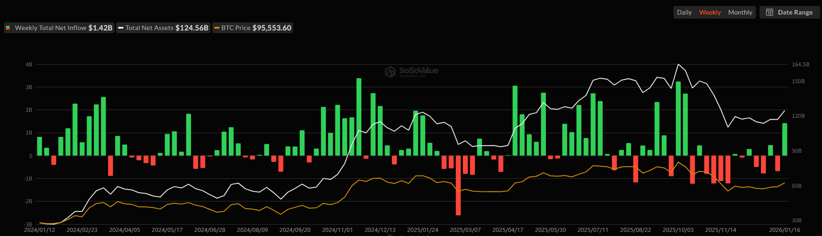Screen dimensions: 822x236
Task: Click the 164.5B right axis label
Action: pos(800,65)
